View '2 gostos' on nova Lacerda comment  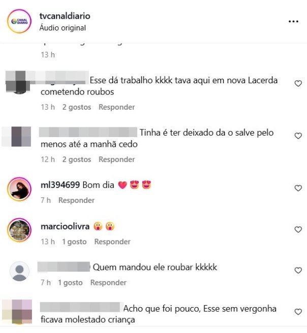[x=77, y=107]
